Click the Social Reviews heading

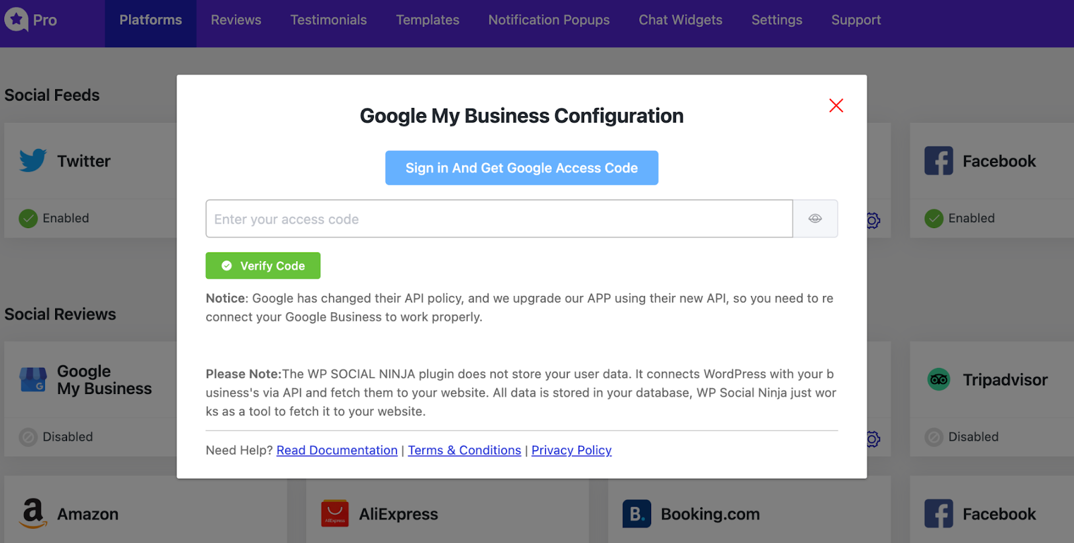60,314
